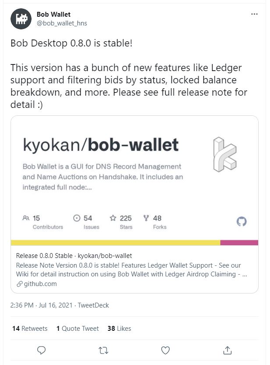Open the Bob Wallet display name link

pos(53,14)
